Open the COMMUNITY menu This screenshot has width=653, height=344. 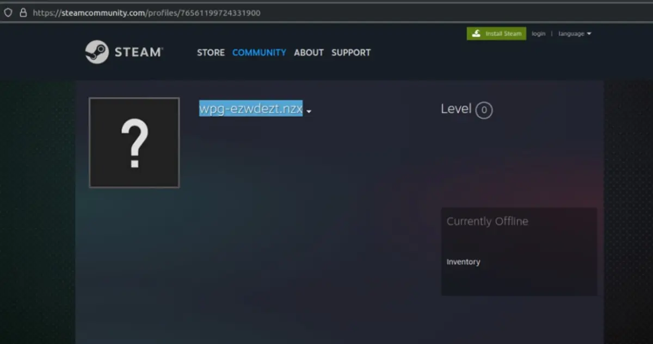coord(259,53)
